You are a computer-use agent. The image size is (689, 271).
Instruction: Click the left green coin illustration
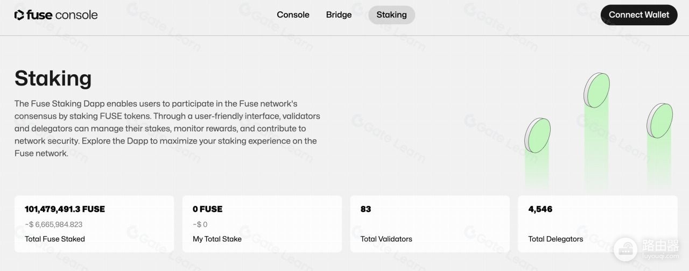[x=538, y=135]
